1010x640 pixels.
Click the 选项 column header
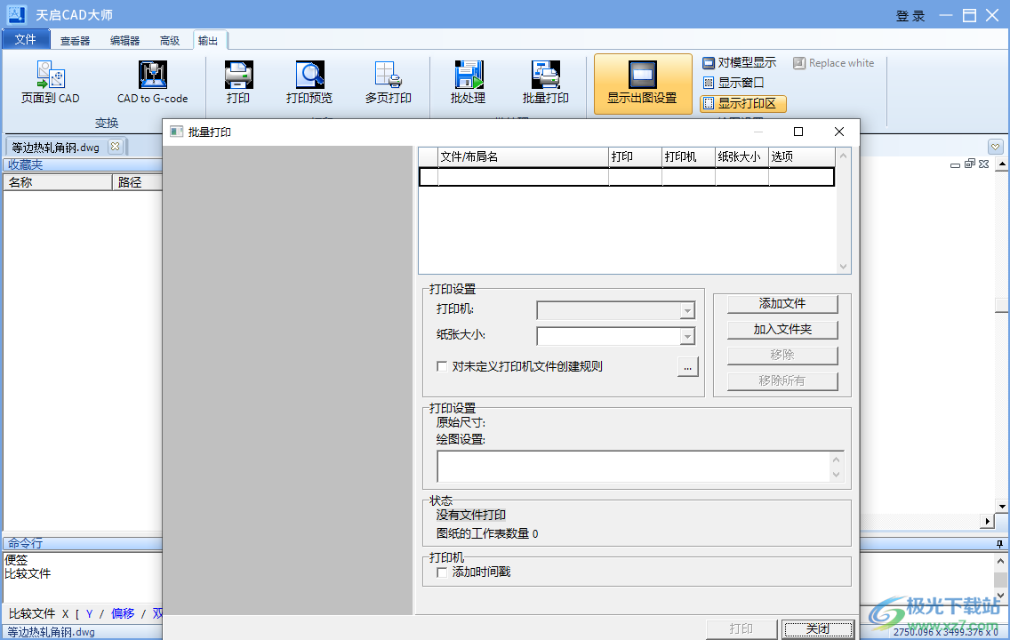pos(801,156)
